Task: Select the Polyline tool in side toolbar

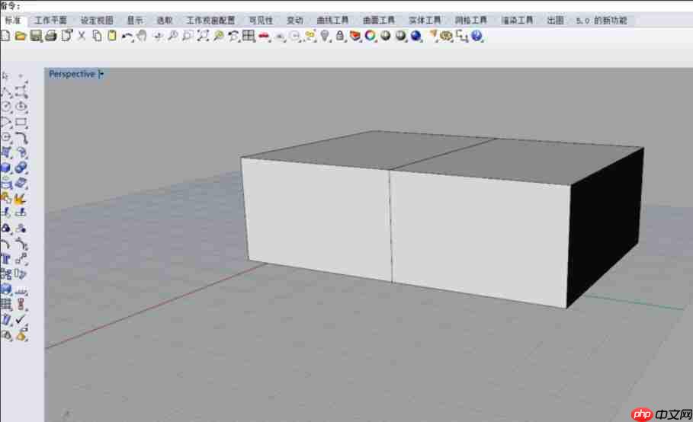Action: tap(6, 91)
